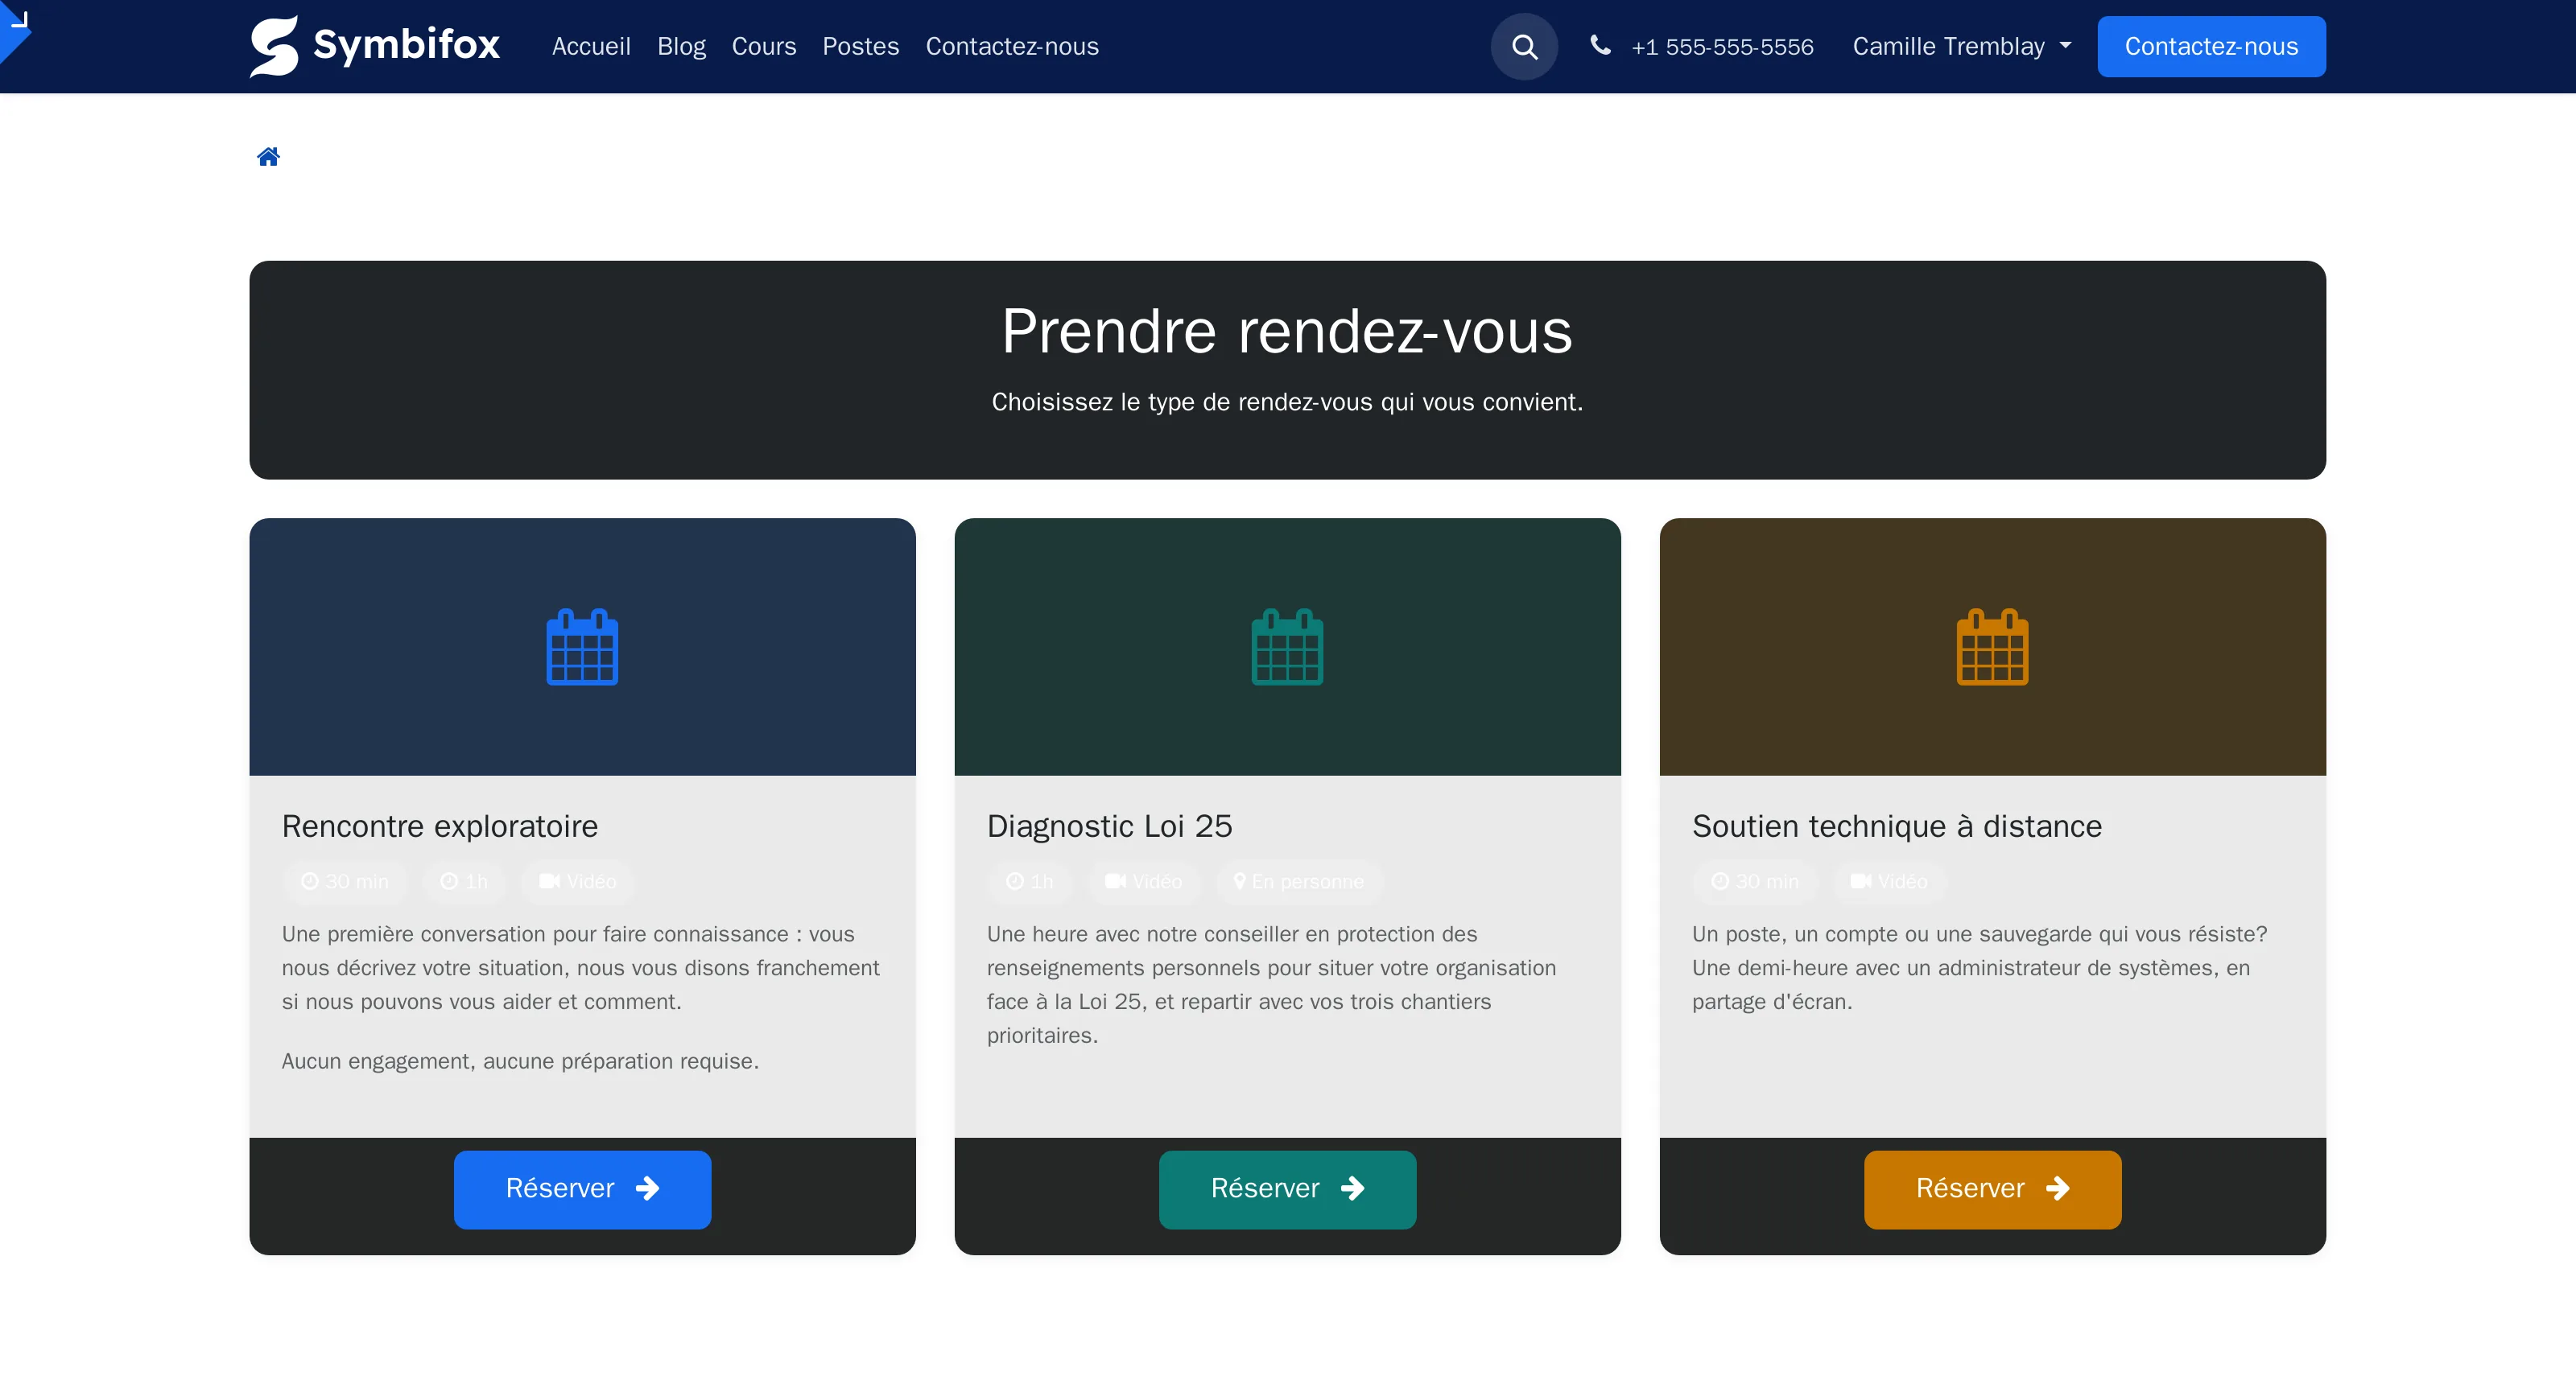Click the blue Contactez-nous header button

tap(2211, 46)
